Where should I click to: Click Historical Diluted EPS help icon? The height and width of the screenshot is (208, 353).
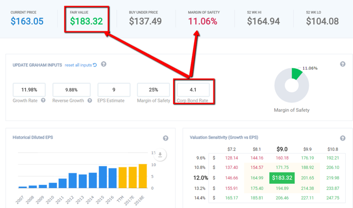(165, 138)
